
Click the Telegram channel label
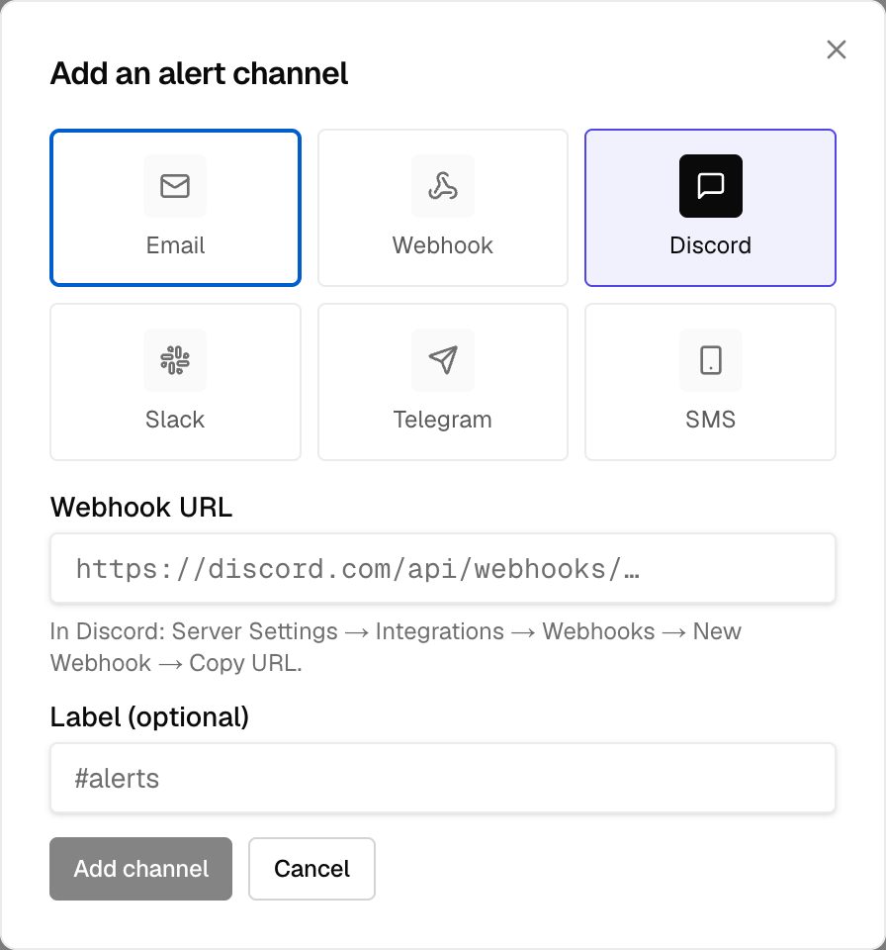(x=443, y=420)
